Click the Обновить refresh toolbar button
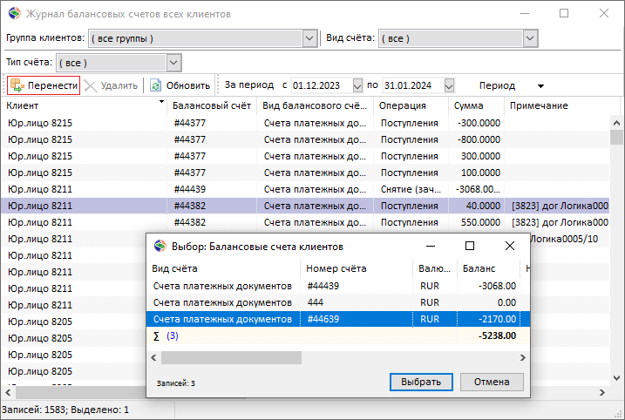This screenshot has width=625, height=420. coord(180,85)
